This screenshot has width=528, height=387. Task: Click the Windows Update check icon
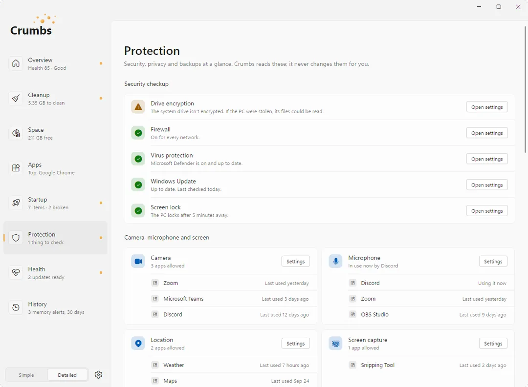point(138,184)
